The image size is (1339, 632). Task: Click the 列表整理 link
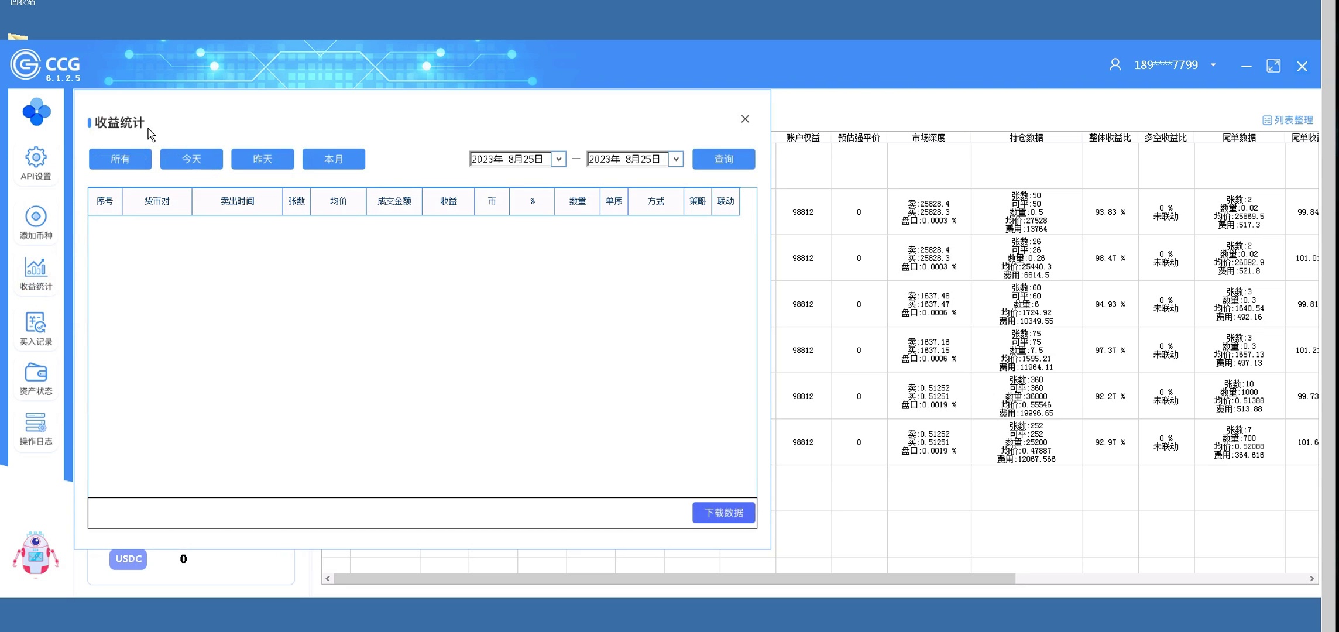tap(1287, 120)
